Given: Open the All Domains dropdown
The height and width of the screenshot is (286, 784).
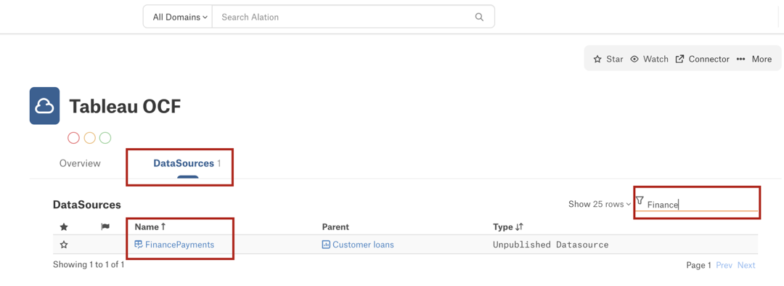Looking at the screenshot, I should 178,17.
